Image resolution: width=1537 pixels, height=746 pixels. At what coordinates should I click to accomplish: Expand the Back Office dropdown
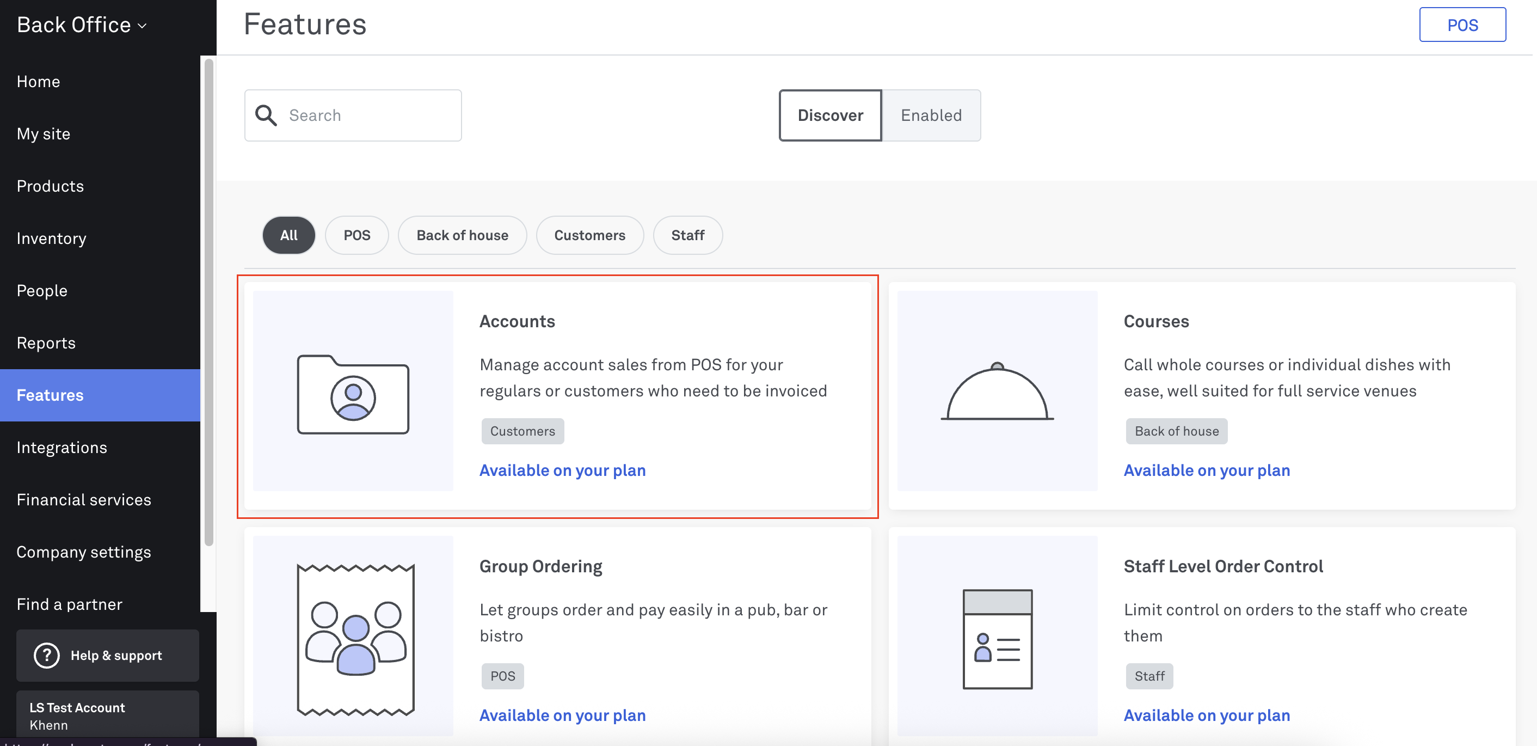pos(82,25)
